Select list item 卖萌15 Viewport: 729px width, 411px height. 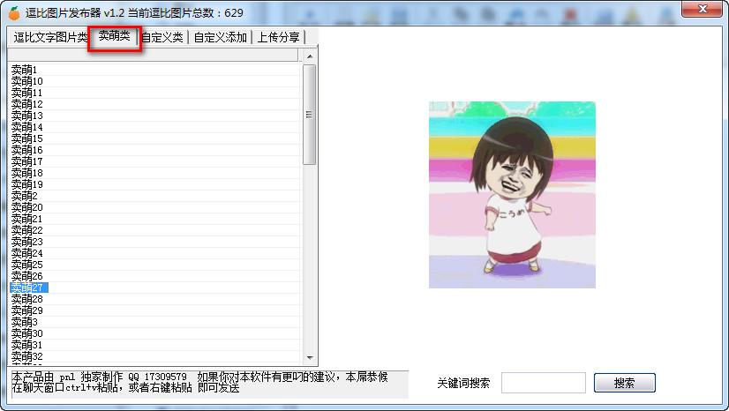tap(27, 138)
